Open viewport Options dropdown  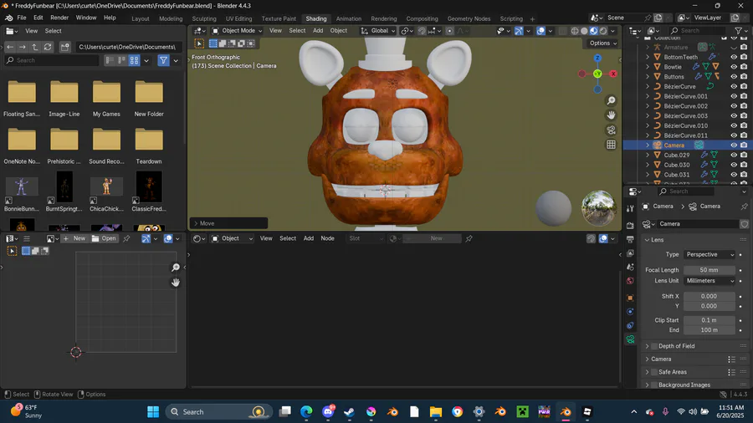[x=602, y=43]
